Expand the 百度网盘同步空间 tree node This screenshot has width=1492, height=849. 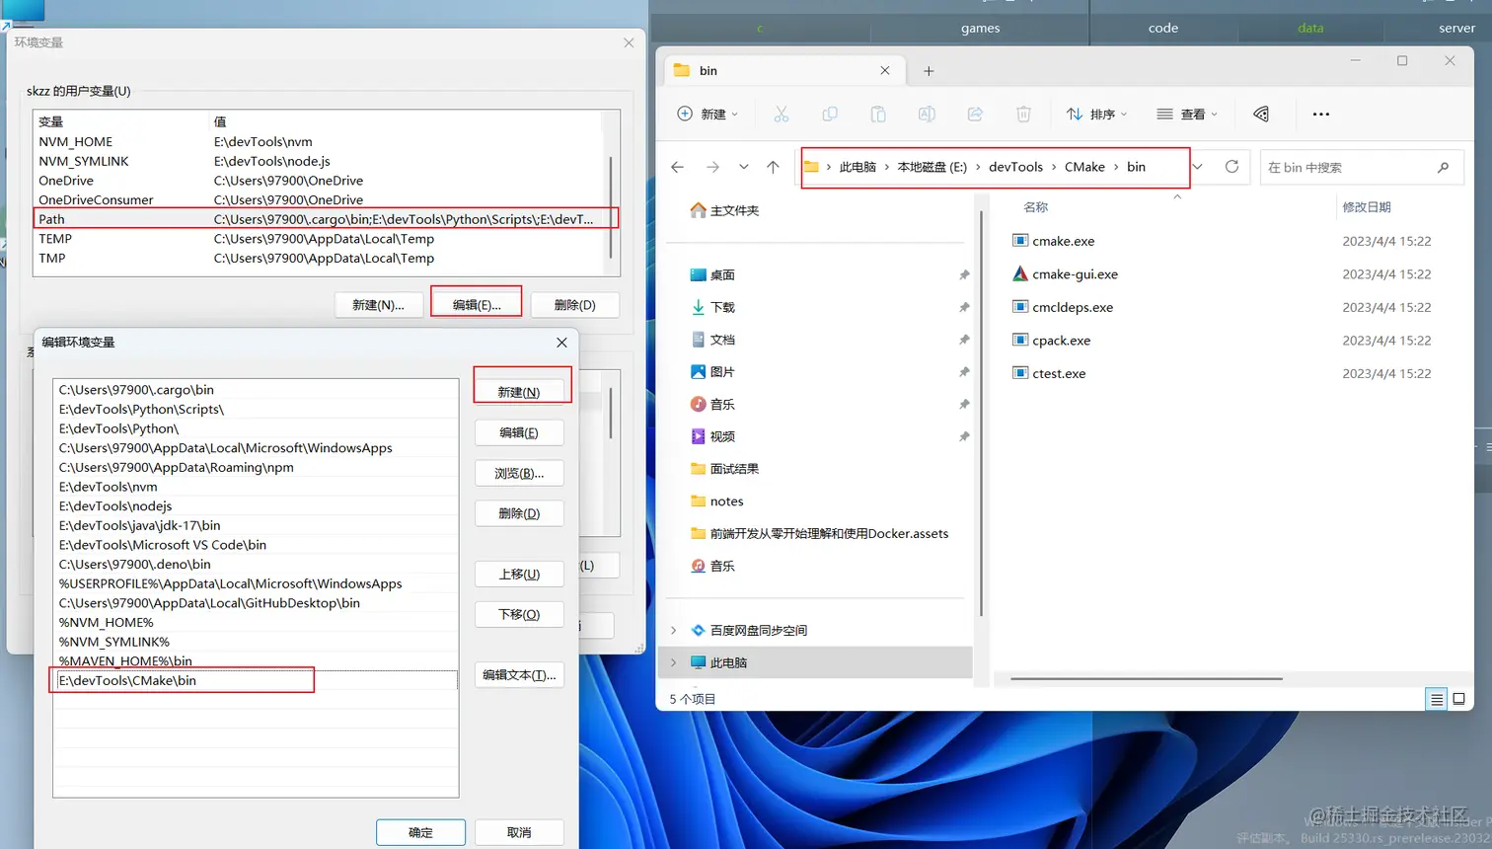pyautogui.click(x=674, y=630)
